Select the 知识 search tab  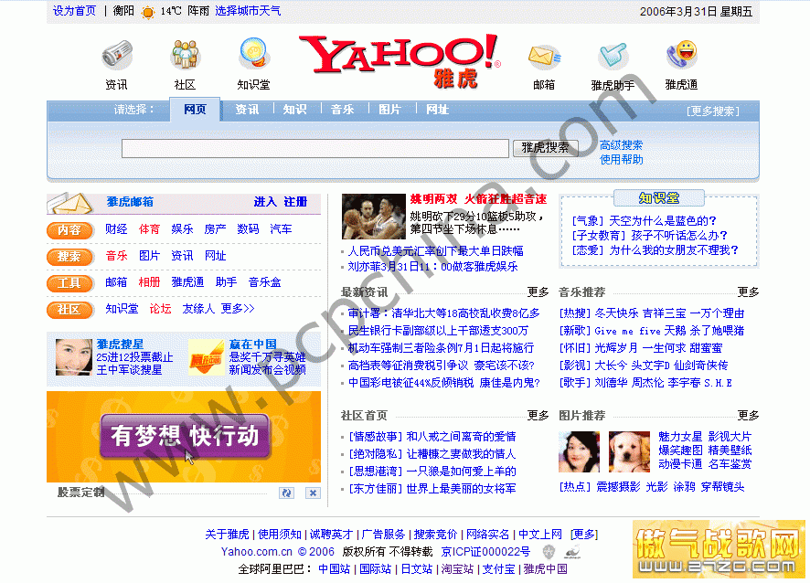point(294,110)
